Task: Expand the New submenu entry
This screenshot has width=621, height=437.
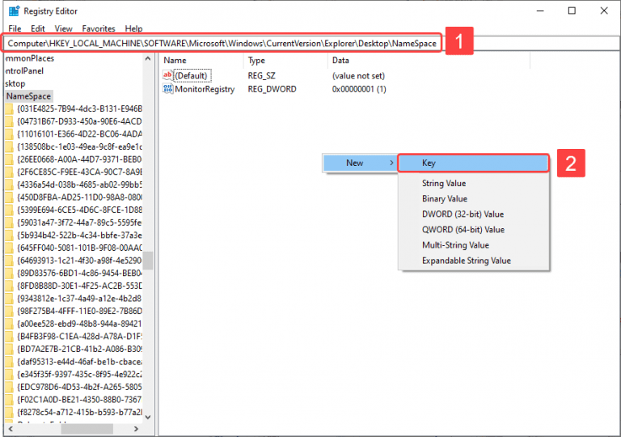Action: click(x=360, y=163)
